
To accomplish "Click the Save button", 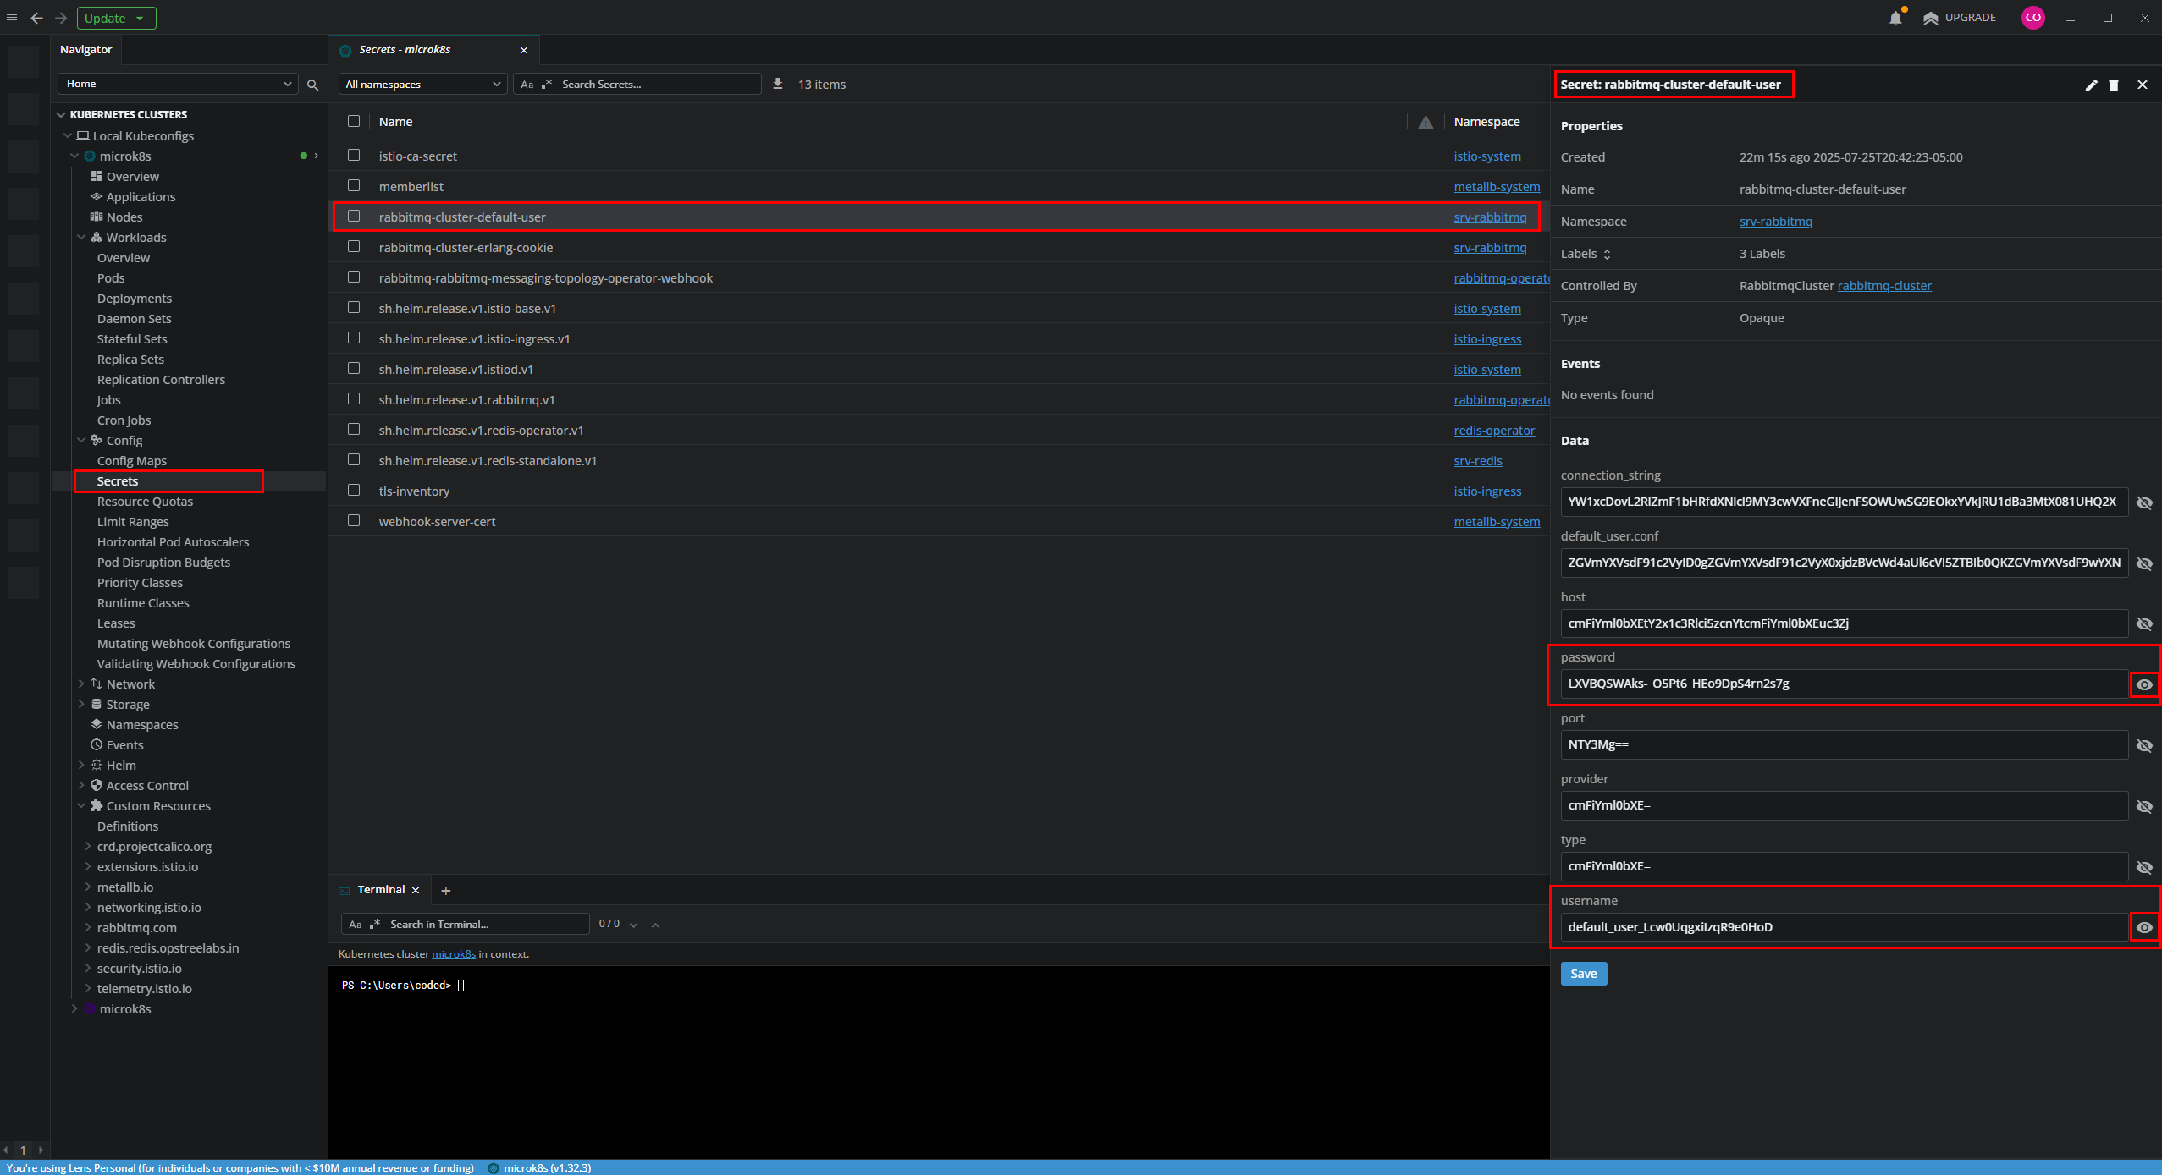I will (x=1583, y=974).
